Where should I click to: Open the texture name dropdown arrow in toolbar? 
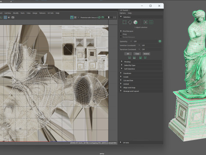[78, 17]
